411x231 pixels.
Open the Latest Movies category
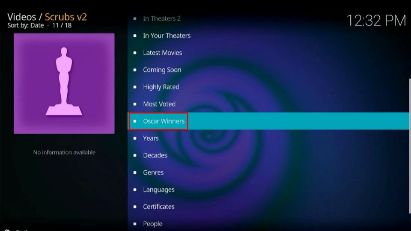[x=269, y=53]
